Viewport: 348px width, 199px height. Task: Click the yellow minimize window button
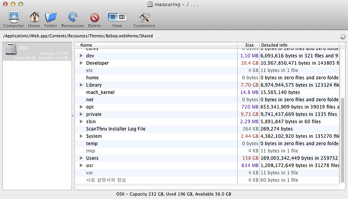[13, 4]
